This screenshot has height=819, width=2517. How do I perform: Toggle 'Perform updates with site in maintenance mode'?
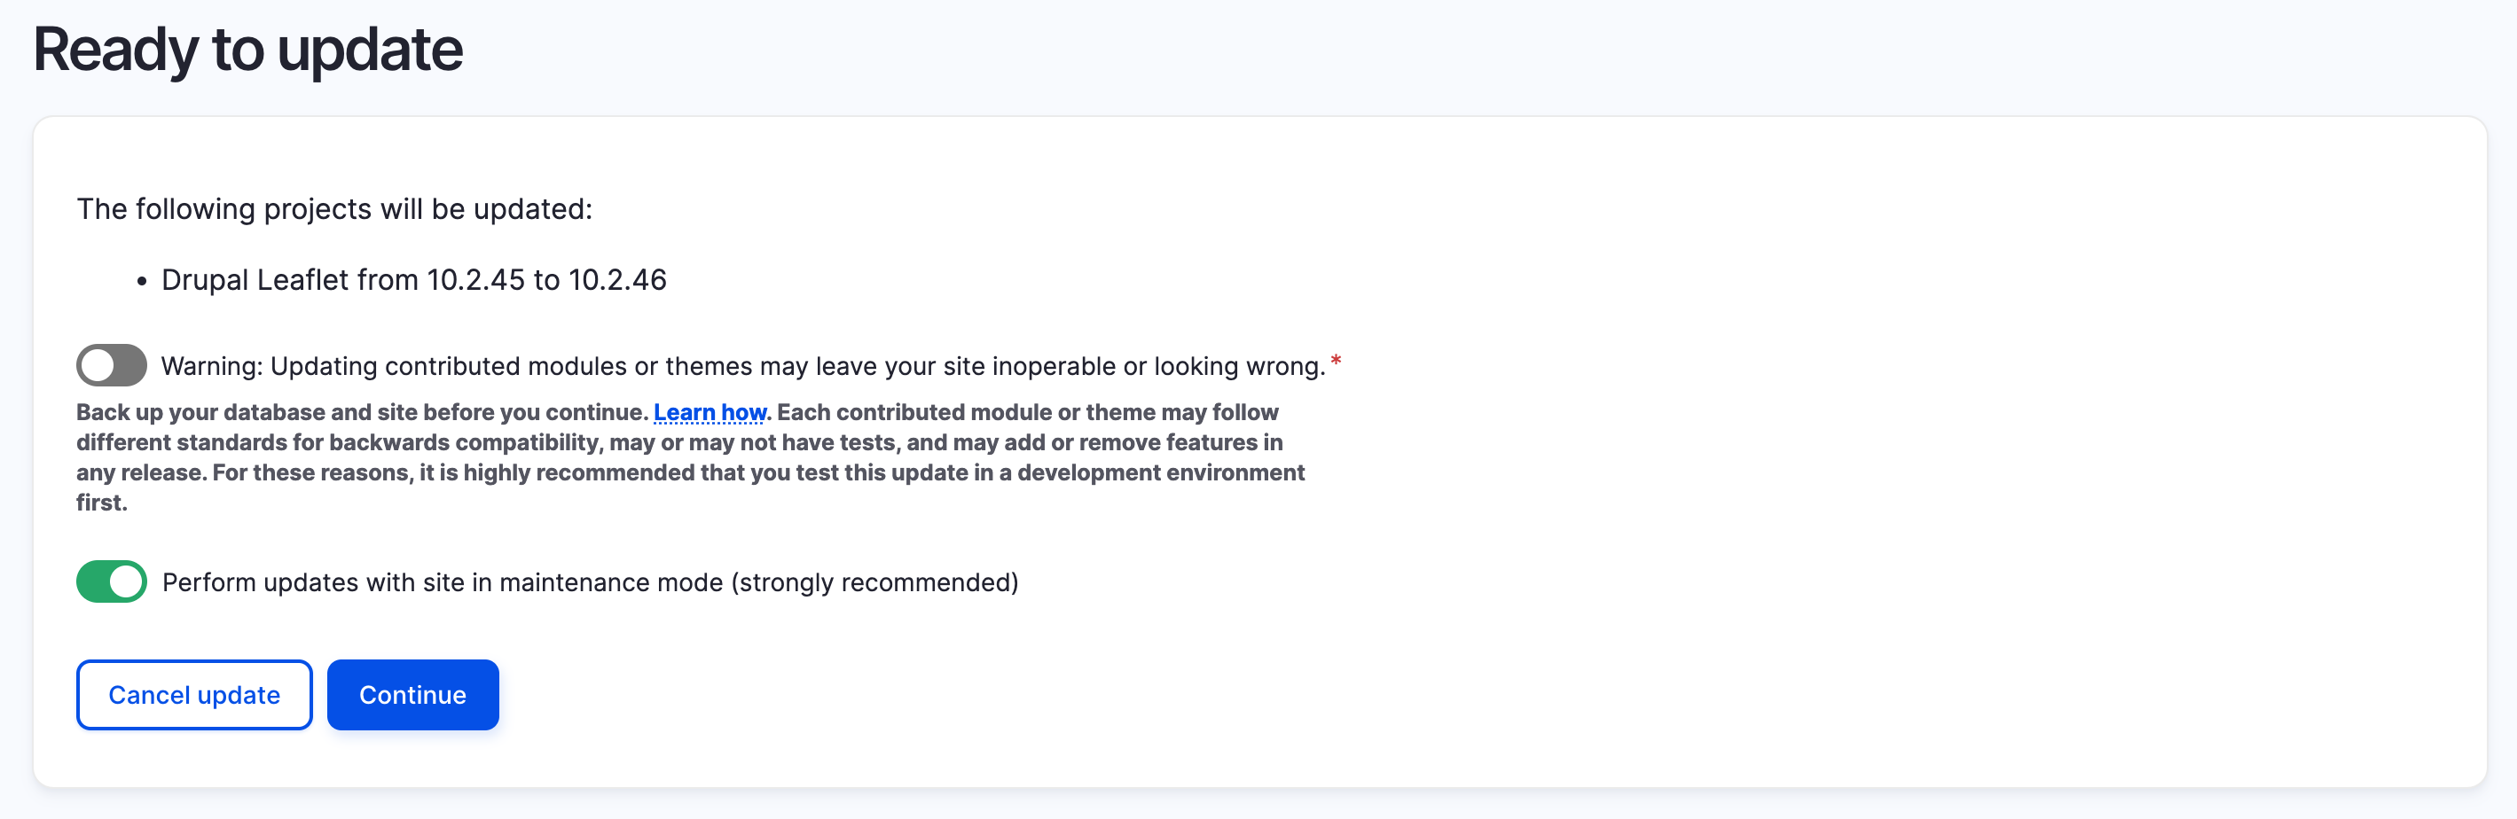coord(110,581)
